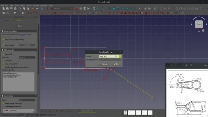Open the Help menu
Viewport: 208px width, 117px height.
click(50, 6)
